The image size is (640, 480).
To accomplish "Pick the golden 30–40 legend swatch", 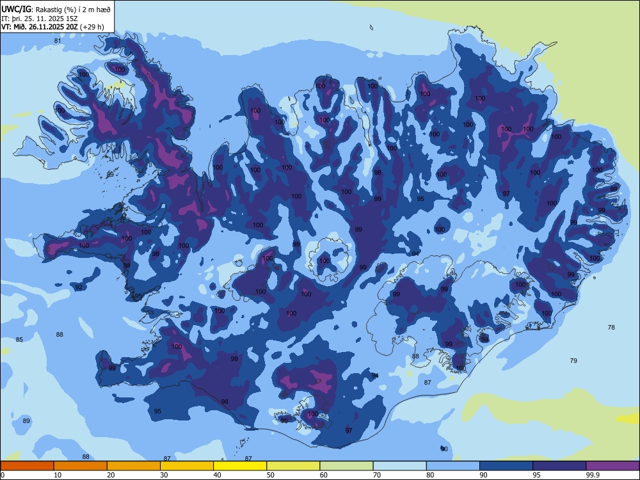I will pyautogui.click(x=187, y=466).
